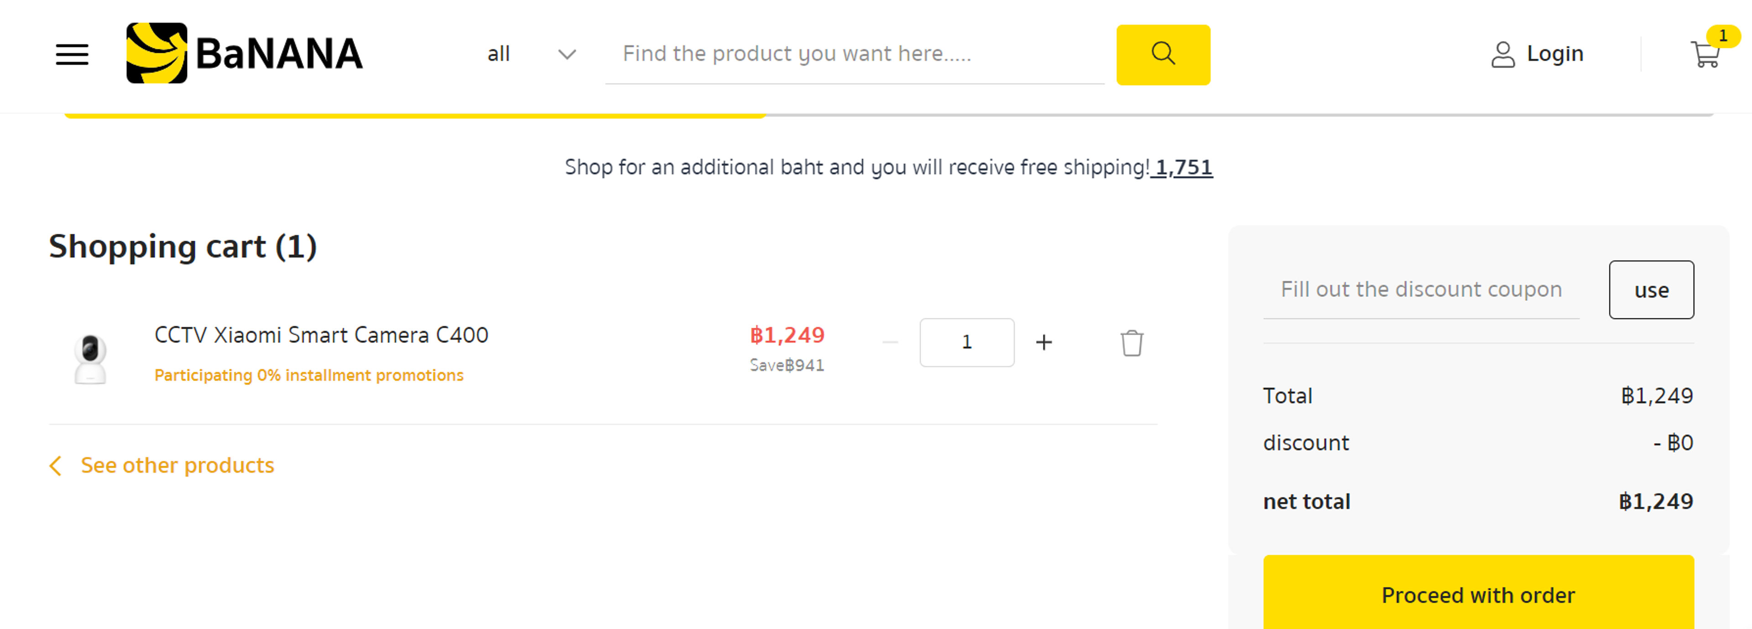Screen dimensions: 1752x629
Task: Click See other products link
Action: [x=177, y=465]
